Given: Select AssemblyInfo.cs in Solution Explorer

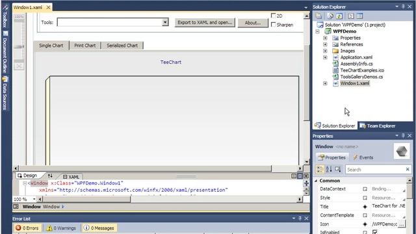Looking at the screenshot, I should (356, 64).
